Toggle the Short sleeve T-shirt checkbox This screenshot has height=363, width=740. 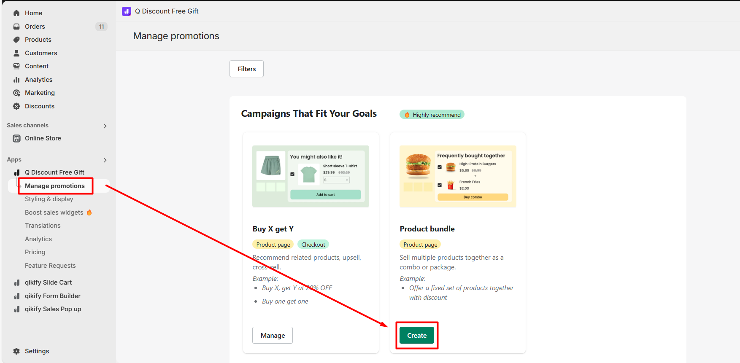[292, 174]
